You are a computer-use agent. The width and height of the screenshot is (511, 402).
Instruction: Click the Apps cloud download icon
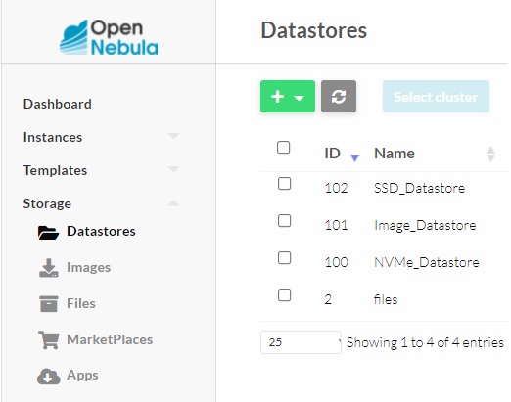click(49, 376)
